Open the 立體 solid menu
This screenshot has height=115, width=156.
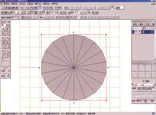click(x=30, y=4)
